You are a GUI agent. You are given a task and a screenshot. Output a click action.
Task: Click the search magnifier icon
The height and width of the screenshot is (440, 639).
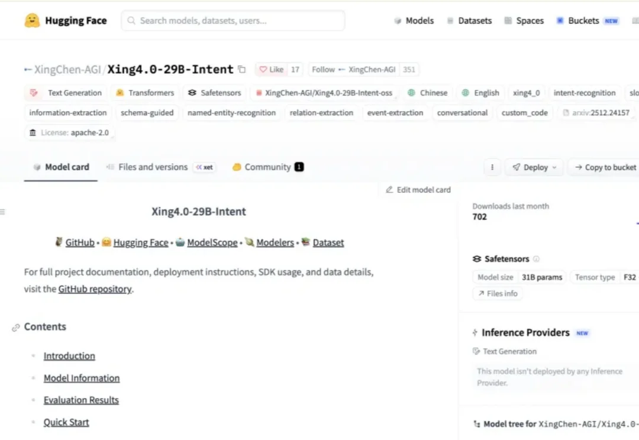(131, 20)
